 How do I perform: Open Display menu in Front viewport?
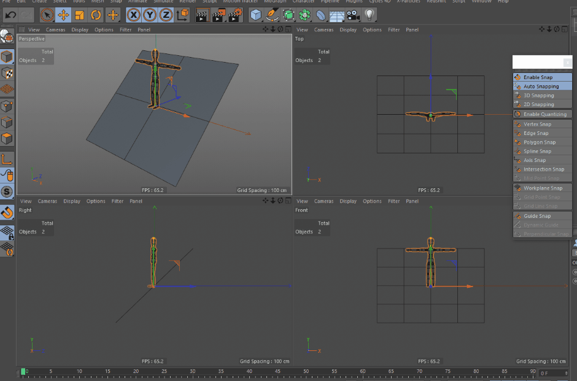pyautogui.click(x=348, y=201)
